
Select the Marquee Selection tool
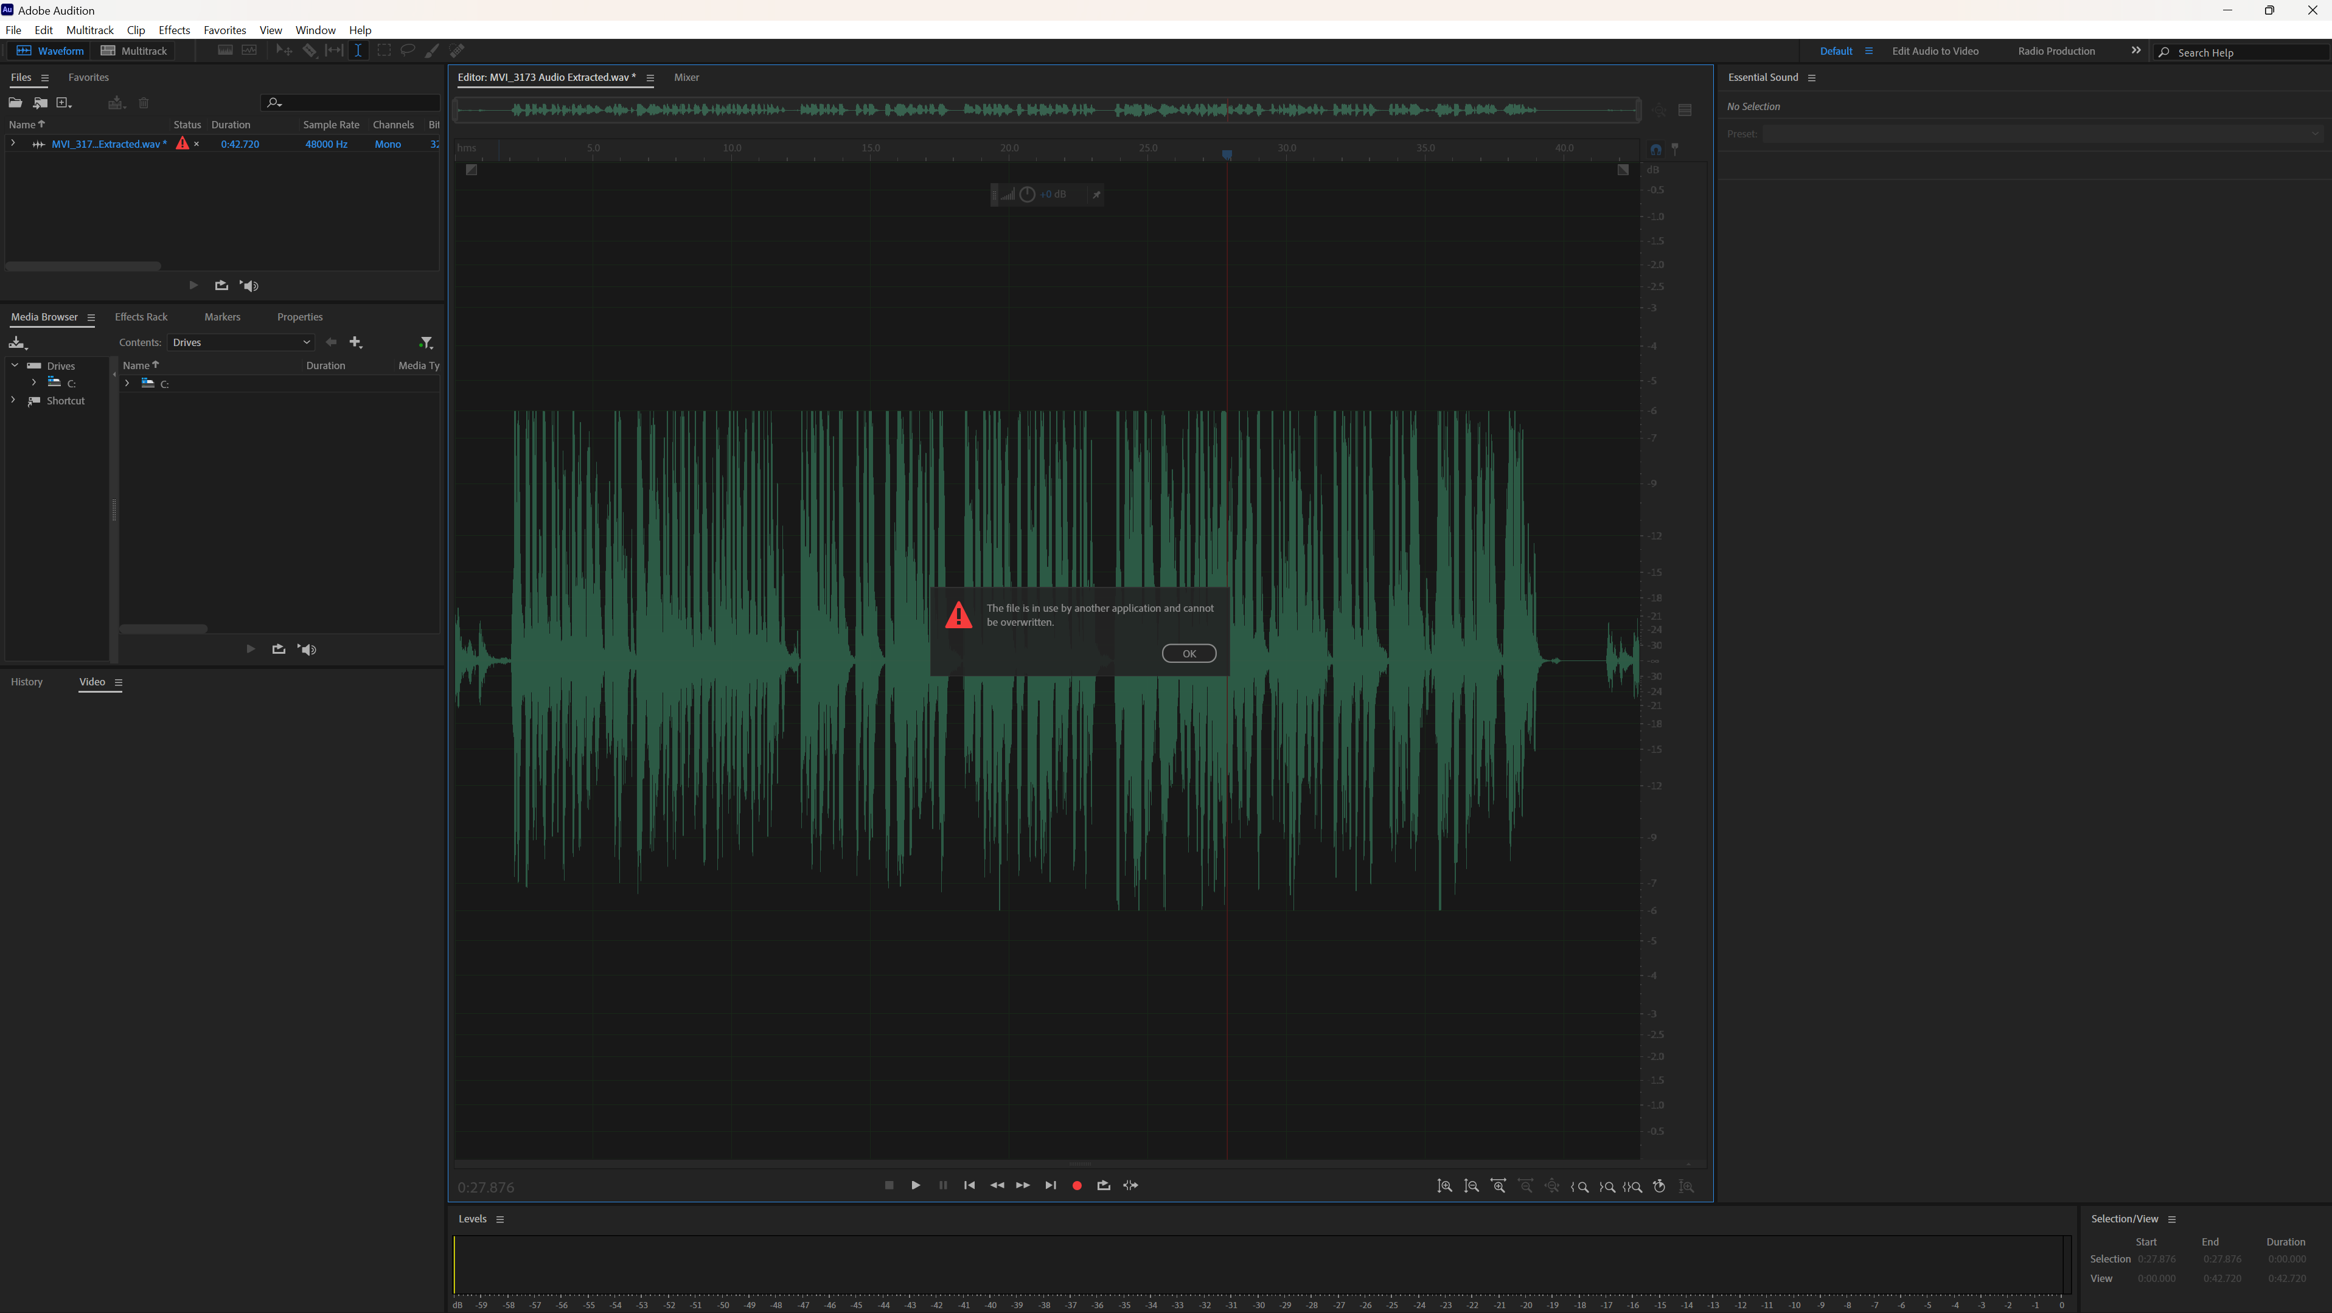pos(385,50)
